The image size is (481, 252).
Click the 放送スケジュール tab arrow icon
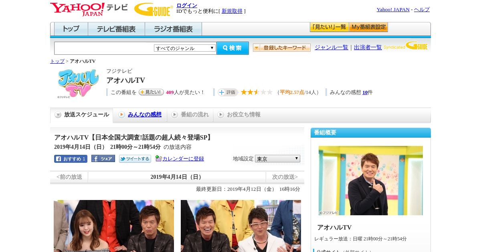[x=58, y=115]
